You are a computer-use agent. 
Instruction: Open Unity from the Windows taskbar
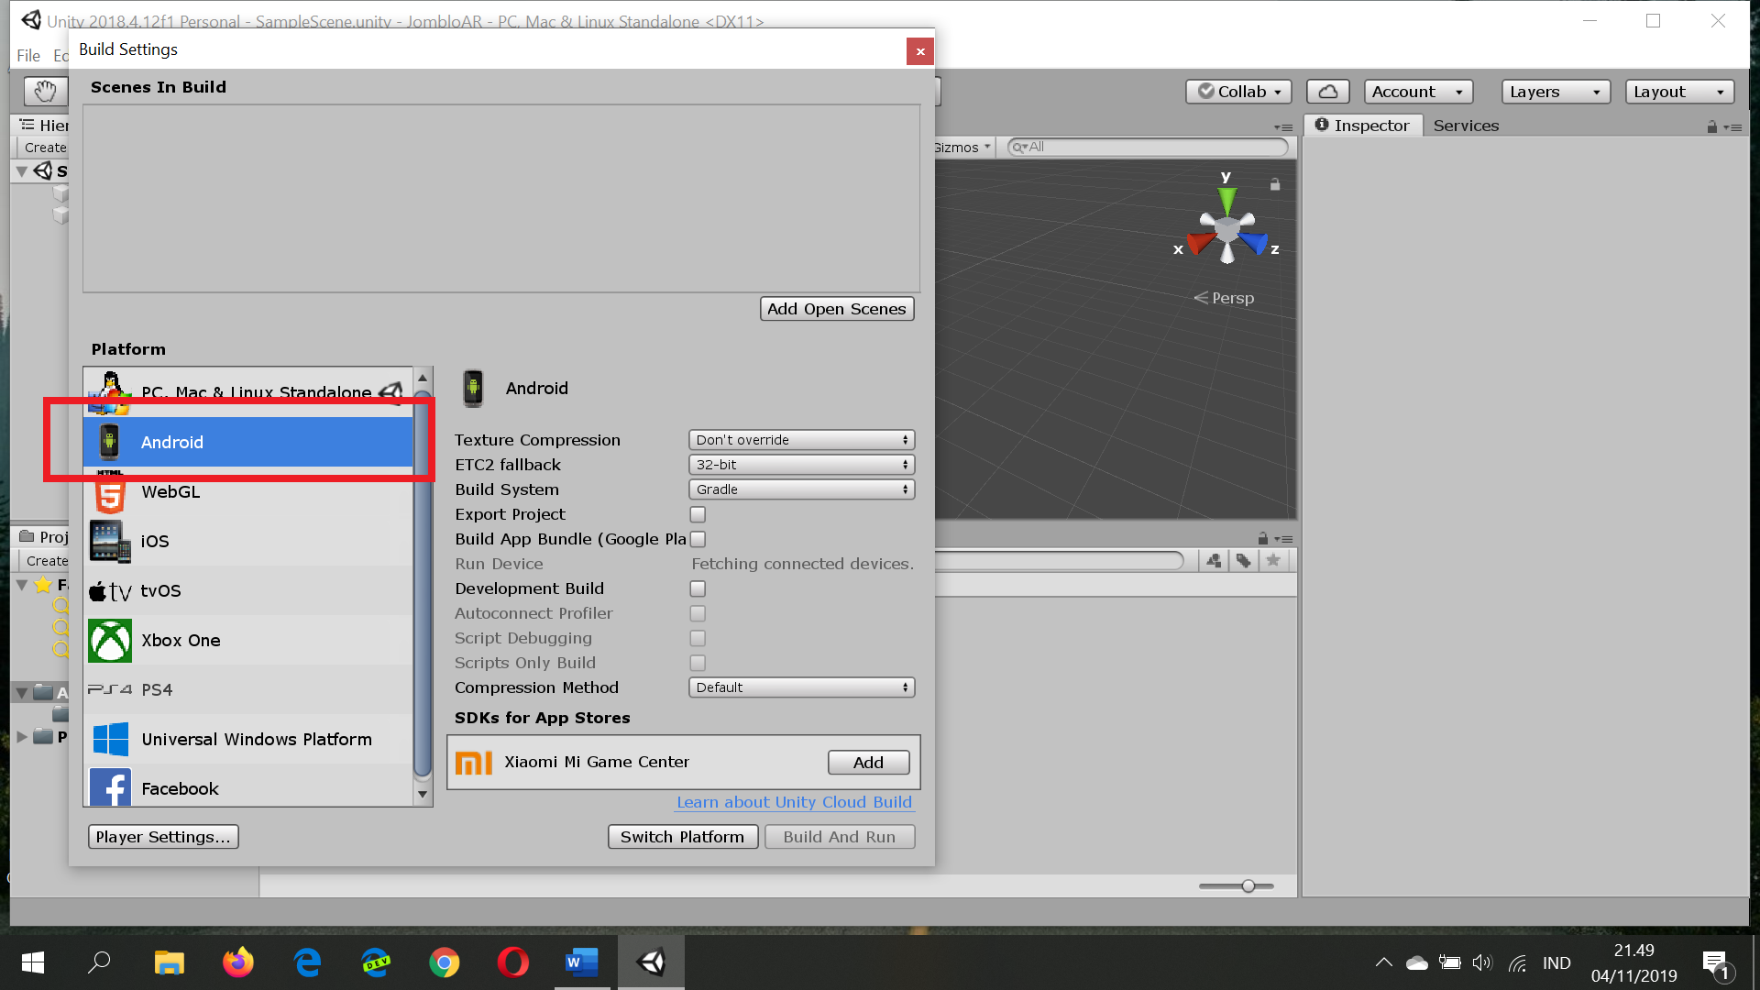coord(651,962)
